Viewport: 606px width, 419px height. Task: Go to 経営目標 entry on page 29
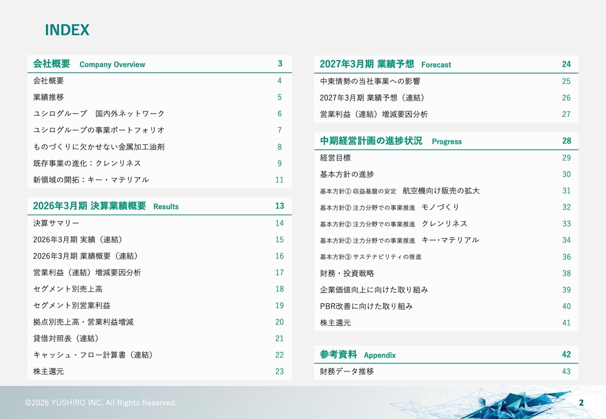(x=446, y=158)
